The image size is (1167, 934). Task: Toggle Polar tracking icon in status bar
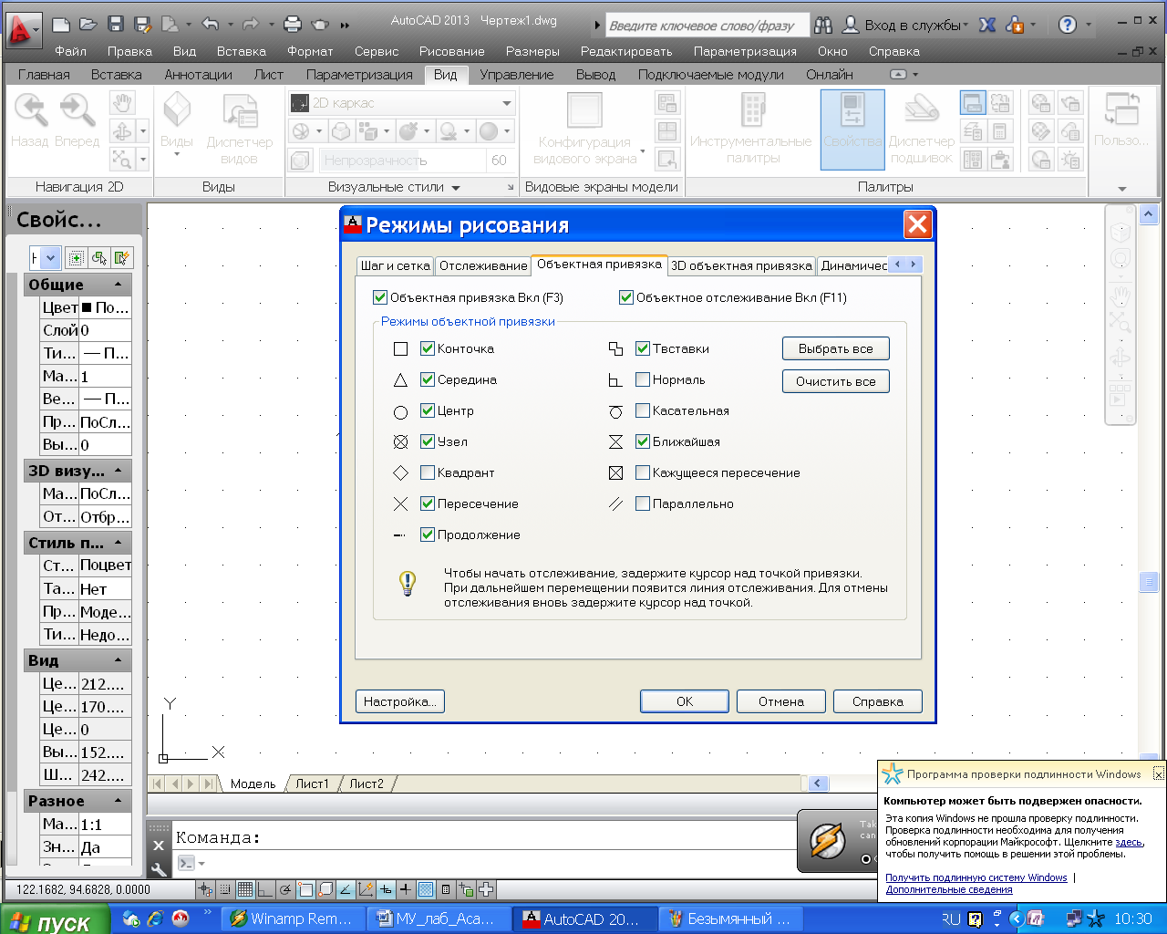pos(285,889)
